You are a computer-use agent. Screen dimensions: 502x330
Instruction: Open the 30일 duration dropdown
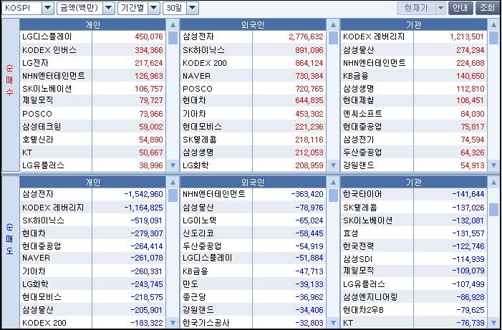click(193, 8)
